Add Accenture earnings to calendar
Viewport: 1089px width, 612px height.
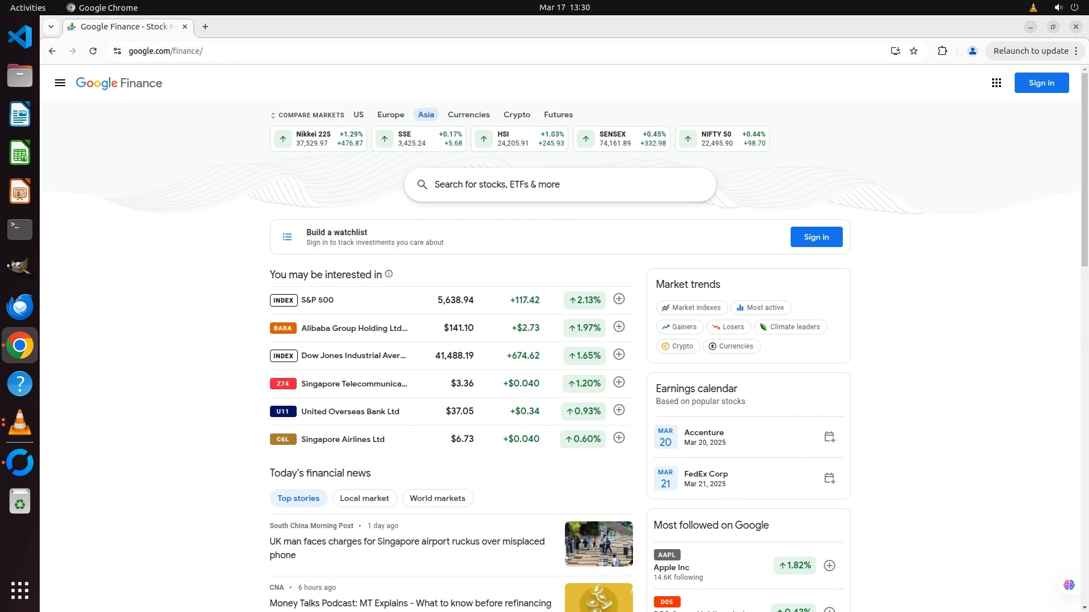829,437
